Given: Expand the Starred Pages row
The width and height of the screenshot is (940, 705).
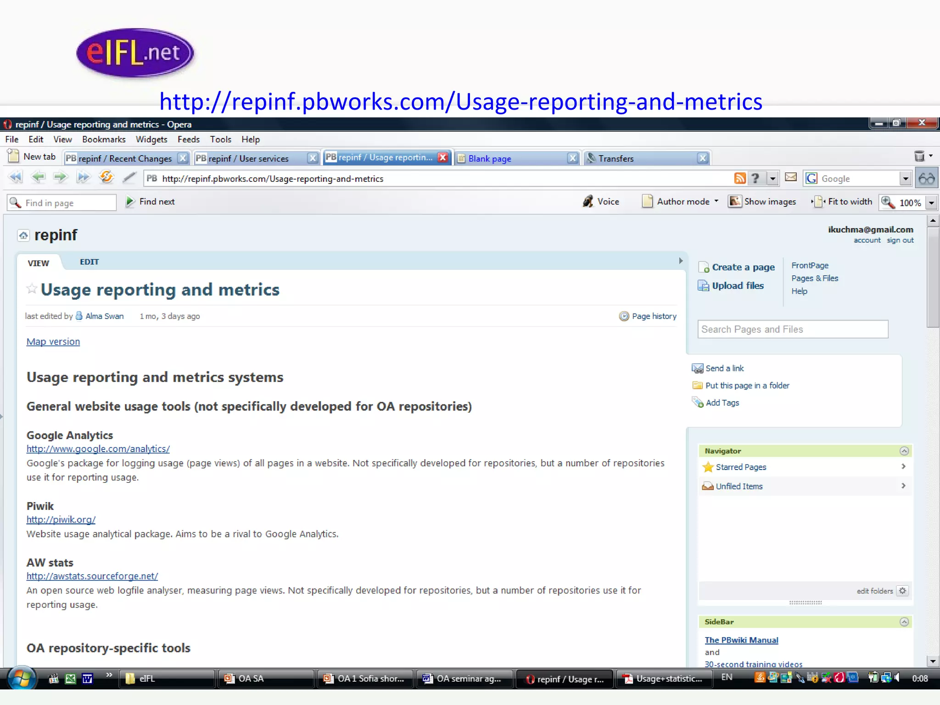Looking at the screenshot, I should 903,467.
